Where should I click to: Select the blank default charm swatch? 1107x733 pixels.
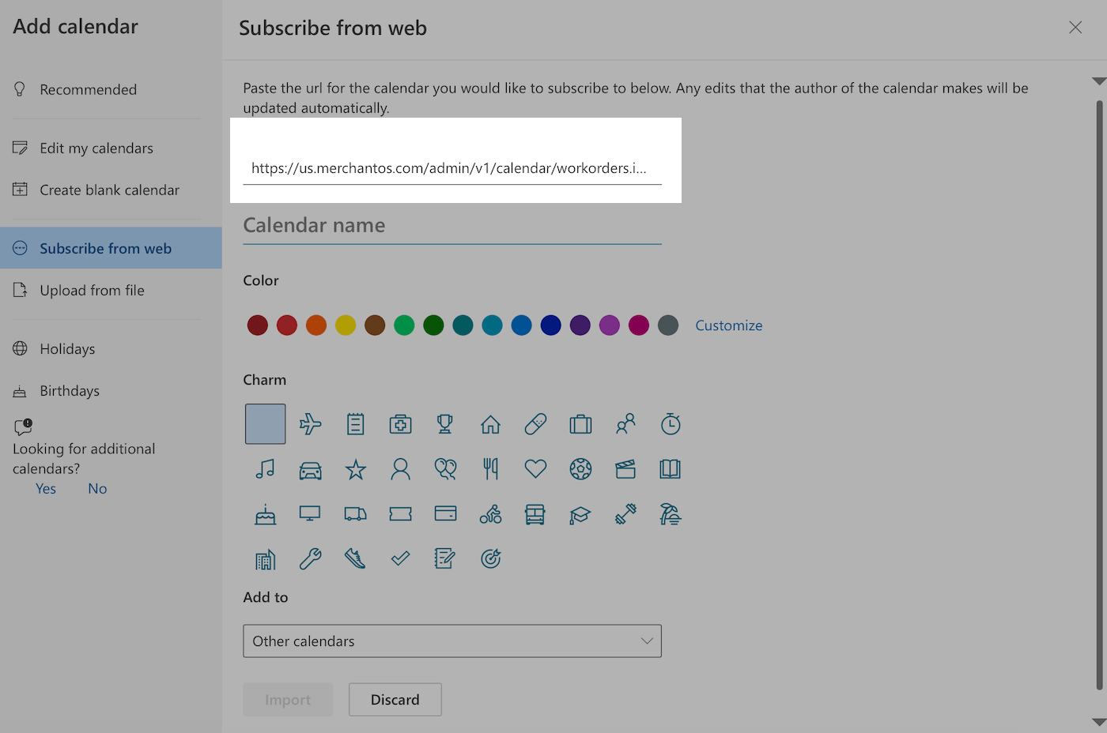click(x=265, y=423)
